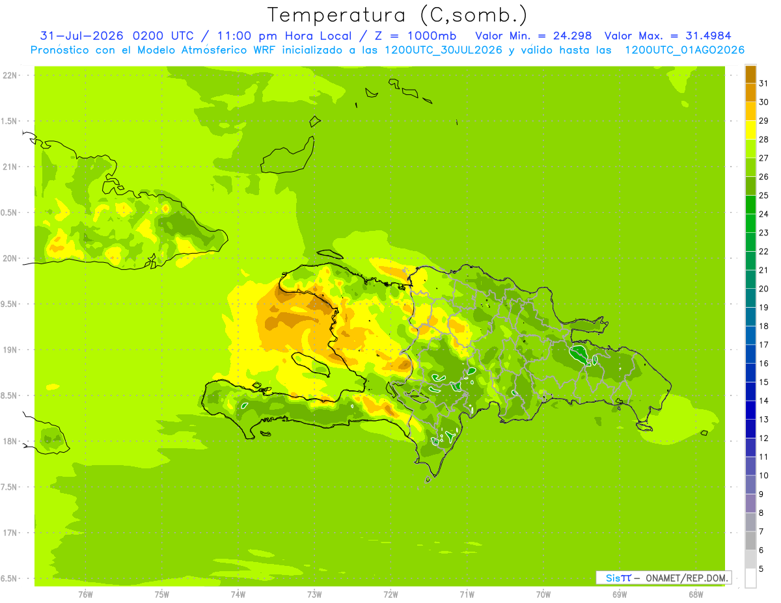Click the latitude axis label "7.5N"
The width and height of the screenshot is (781, 603).
pos(10,487)
